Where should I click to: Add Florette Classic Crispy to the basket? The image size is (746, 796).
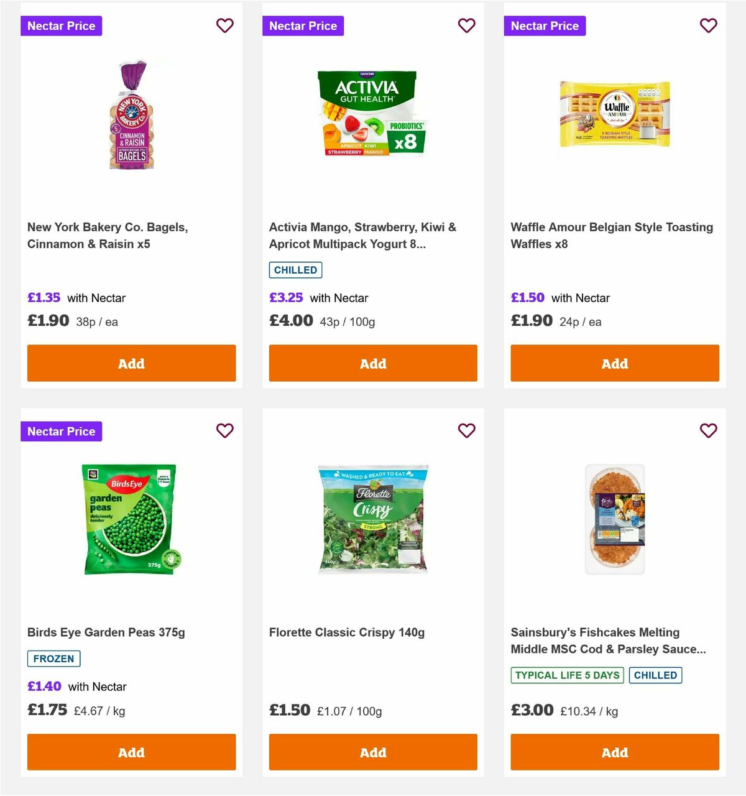(372, 752)
